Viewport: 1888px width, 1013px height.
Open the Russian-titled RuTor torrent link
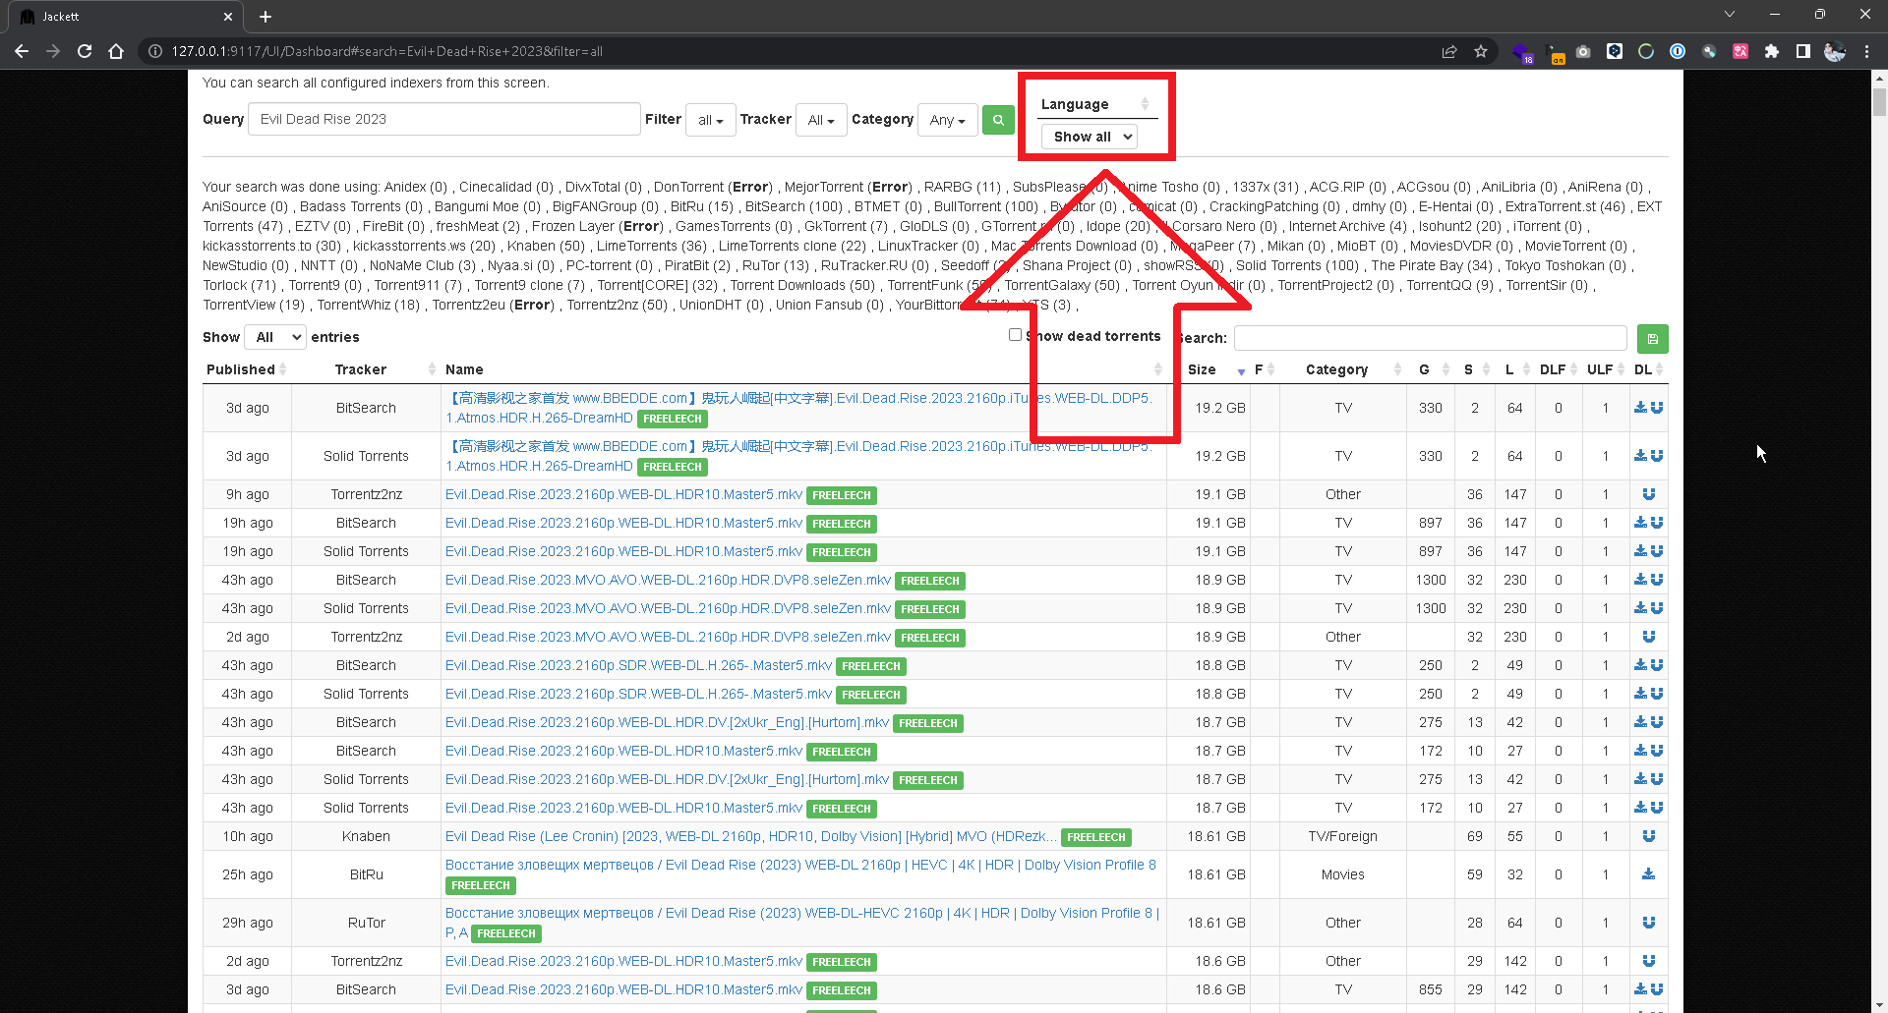click(796, 912)
